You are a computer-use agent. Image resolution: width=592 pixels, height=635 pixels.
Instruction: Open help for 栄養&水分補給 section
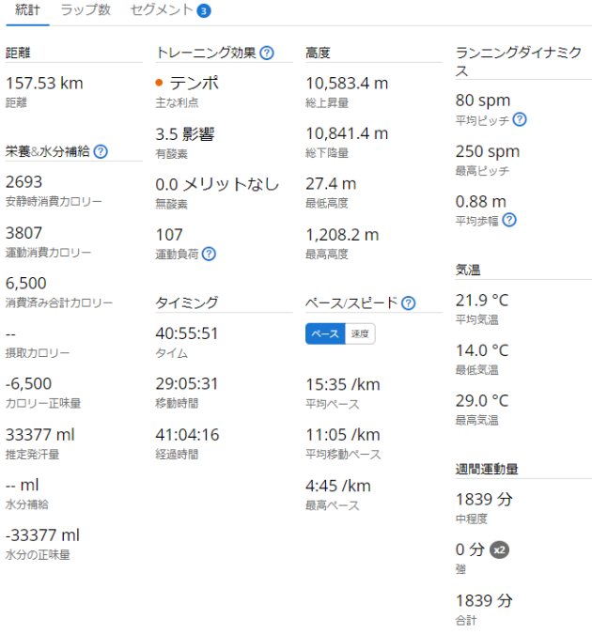(x=101, y=151)
